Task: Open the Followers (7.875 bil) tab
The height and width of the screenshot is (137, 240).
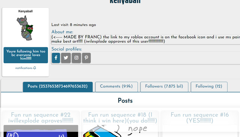Action: point(164,87)
